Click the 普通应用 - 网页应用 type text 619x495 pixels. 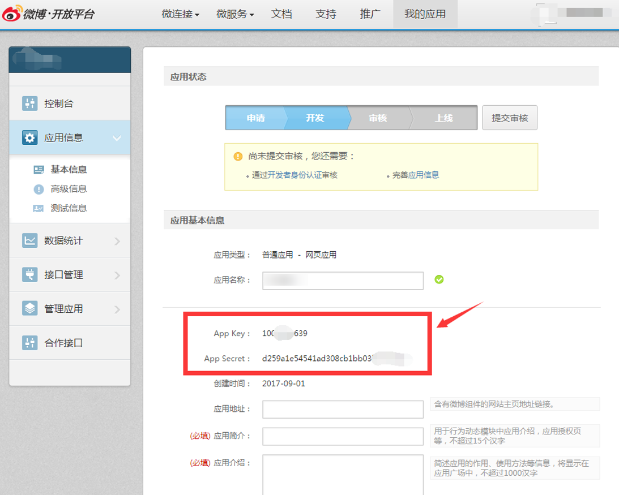tap(299, 255)
